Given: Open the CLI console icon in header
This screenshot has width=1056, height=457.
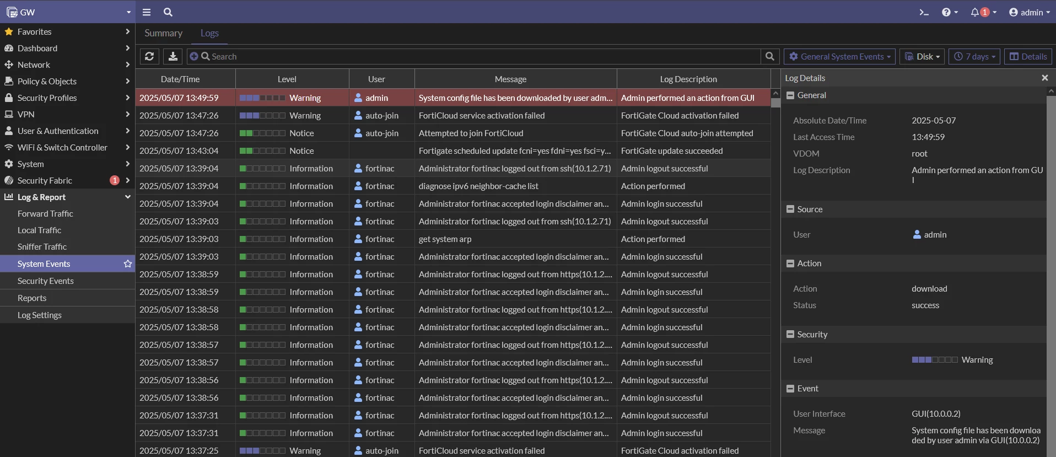Looking at the screenshot, I should pyautogui.click(x=924, y=12).
